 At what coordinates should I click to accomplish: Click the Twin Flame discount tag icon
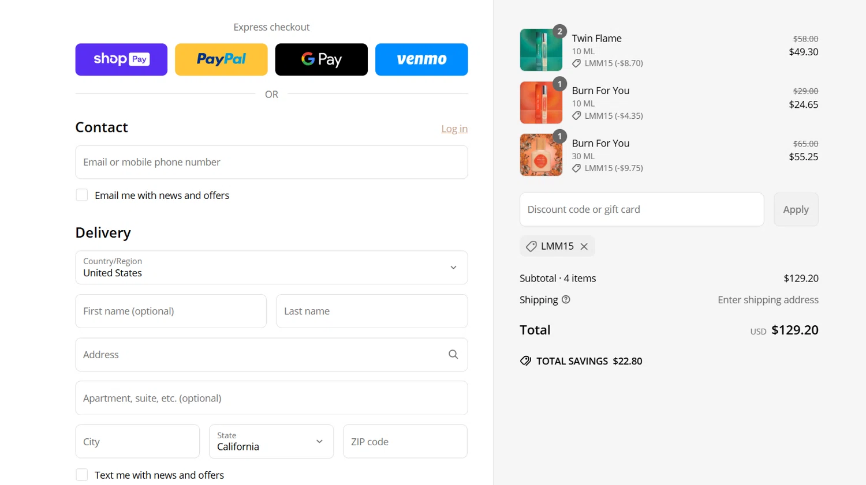(x=576, y=63)
